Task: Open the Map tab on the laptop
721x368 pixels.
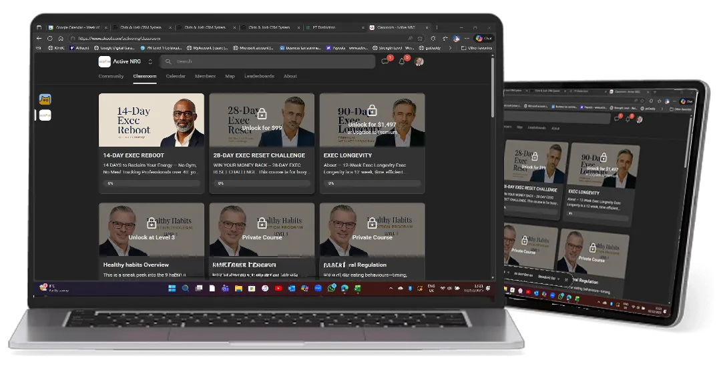Action: point(230,76)
